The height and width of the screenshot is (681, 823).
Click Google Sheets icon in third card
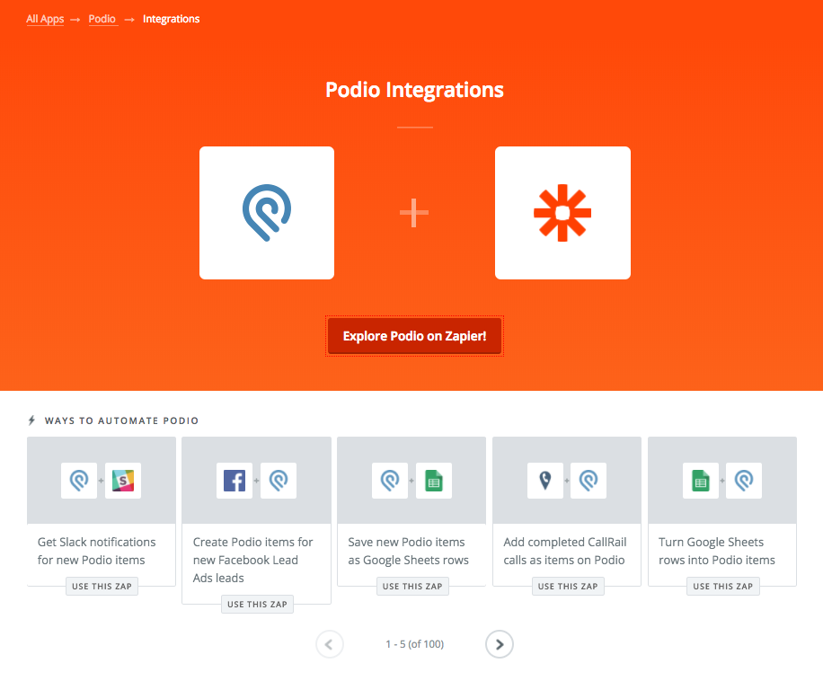434,481
